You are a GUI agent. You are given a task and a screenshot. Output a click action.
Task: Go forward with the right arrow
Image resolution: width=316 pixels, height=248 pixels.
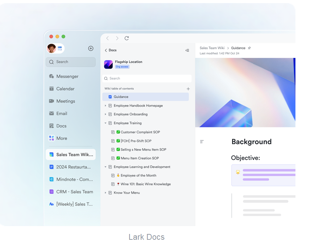coord(117,38)
